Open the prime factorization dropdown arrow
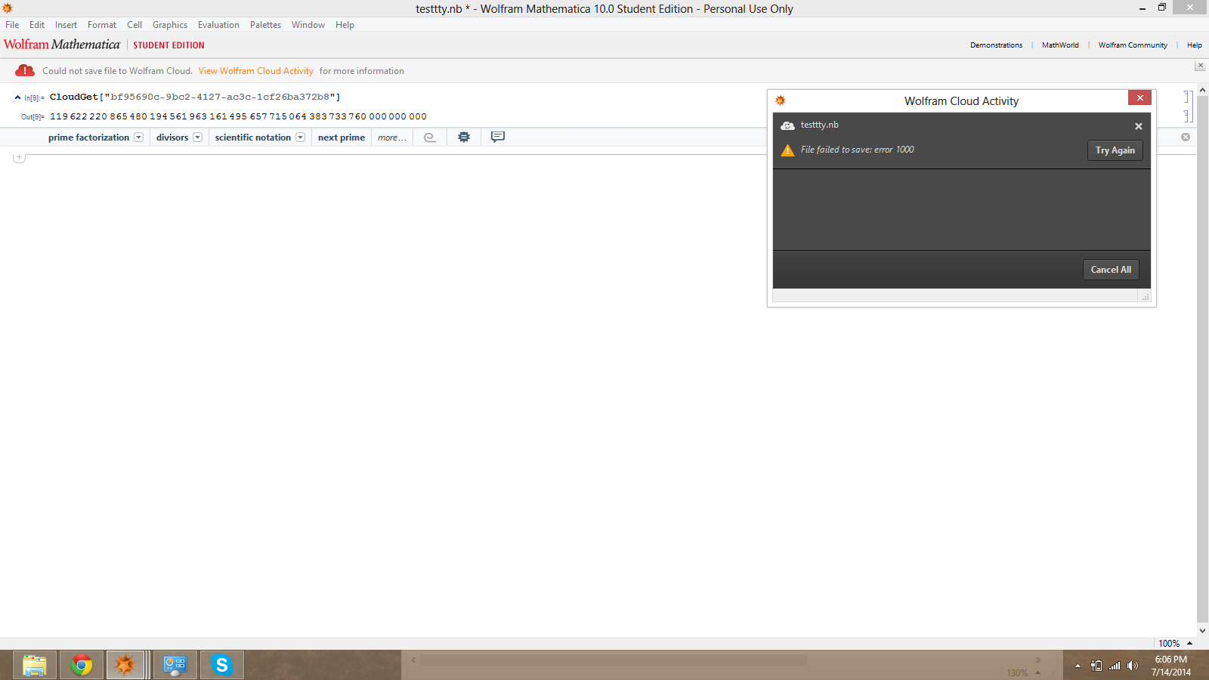The height and width of the screenshot is (680, 1209). [x=138, y=138]
